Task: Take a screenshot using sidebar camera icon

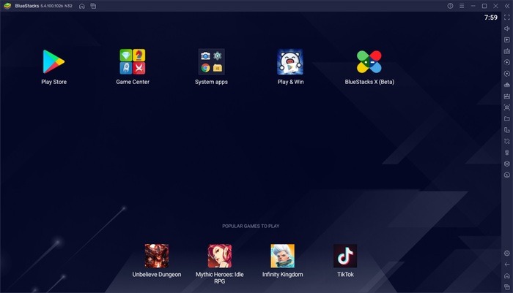Action: pyautogui.click(x=507, y=107)
